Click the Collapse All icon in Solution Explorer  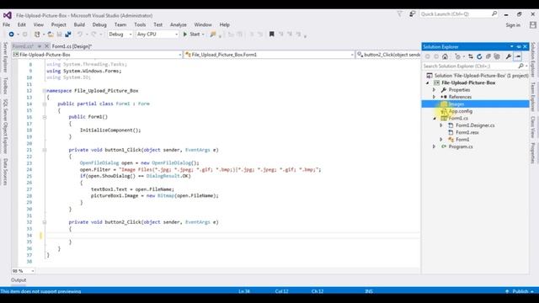click(488, 56)
